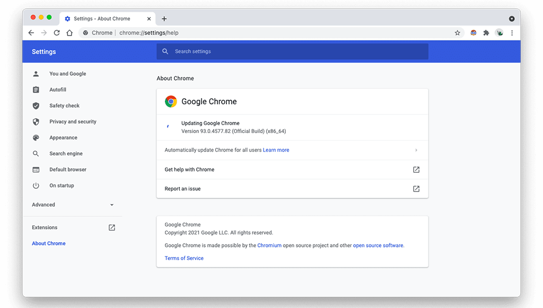Focus the Search settings field
The image size is (543, 308).
pyautogui.click(x=292, y=51)
